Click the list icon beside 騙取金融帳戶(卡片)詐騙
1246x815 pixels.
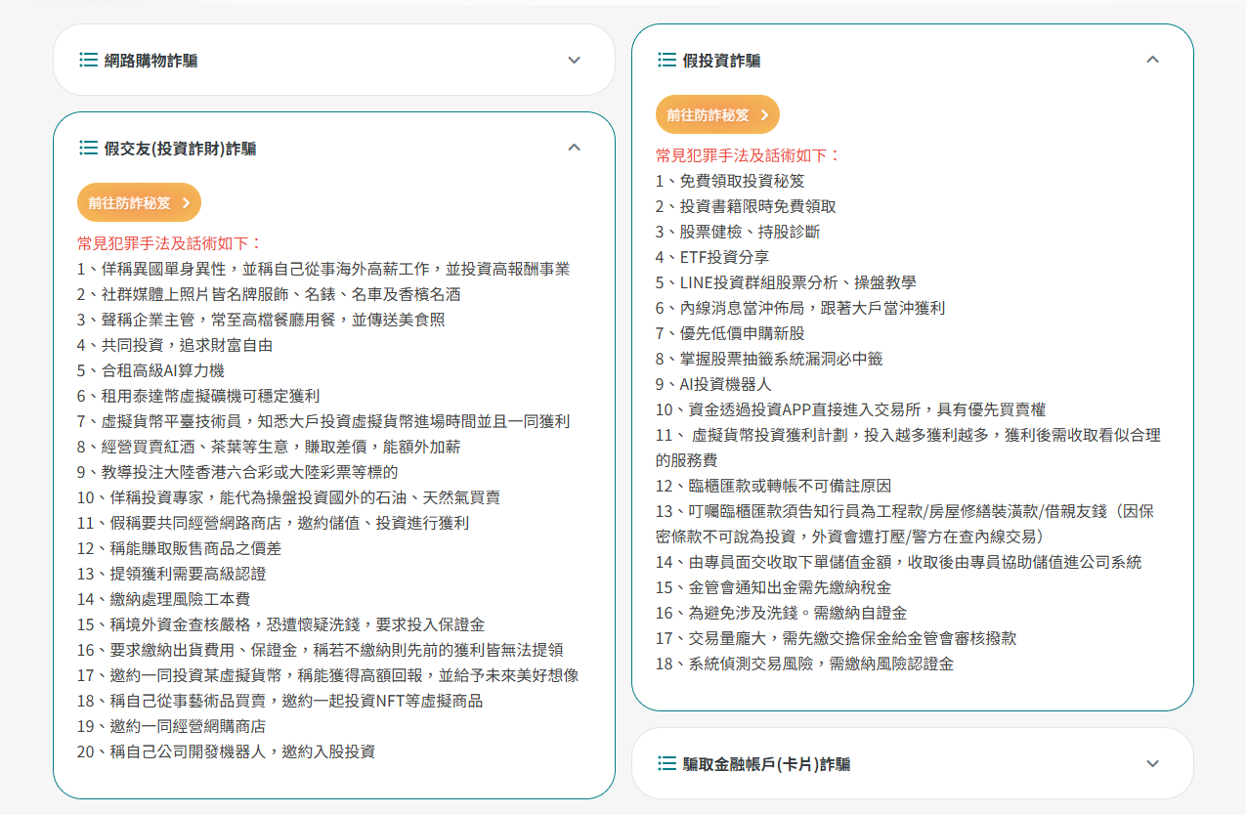point(666,763)
